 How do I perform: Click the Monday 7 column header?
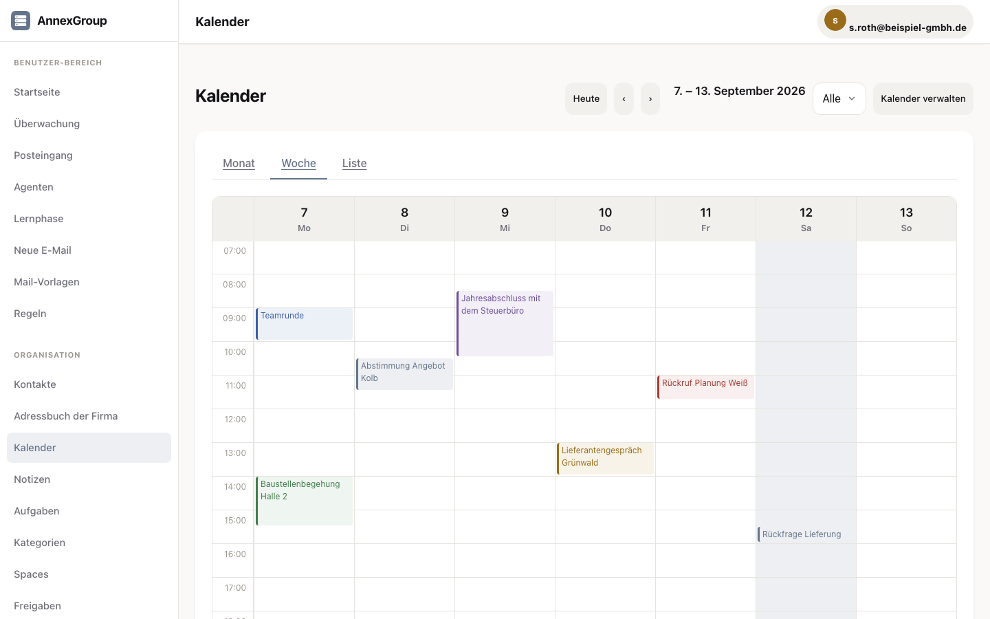[x=305, y=219]
